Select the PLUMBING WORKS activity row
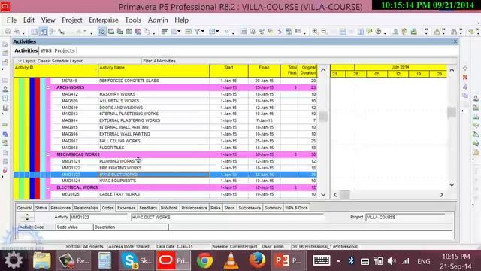 (x=165, y=161)
